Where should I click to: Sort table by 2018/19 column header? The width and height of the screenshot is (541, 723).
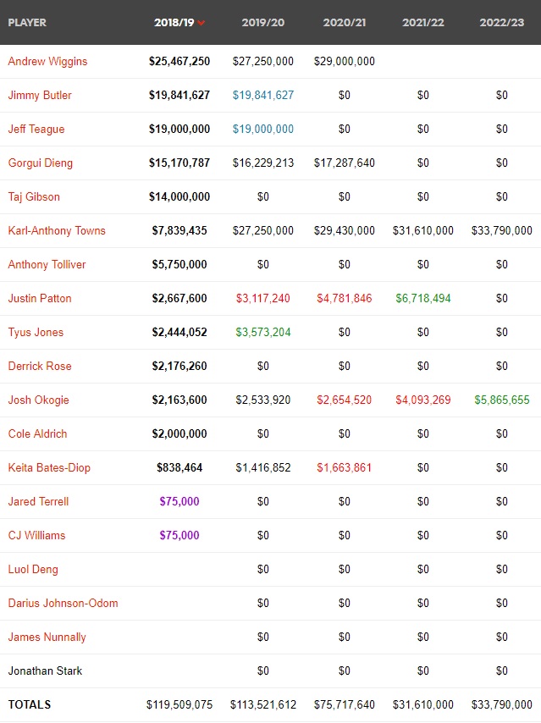[174, 22]
